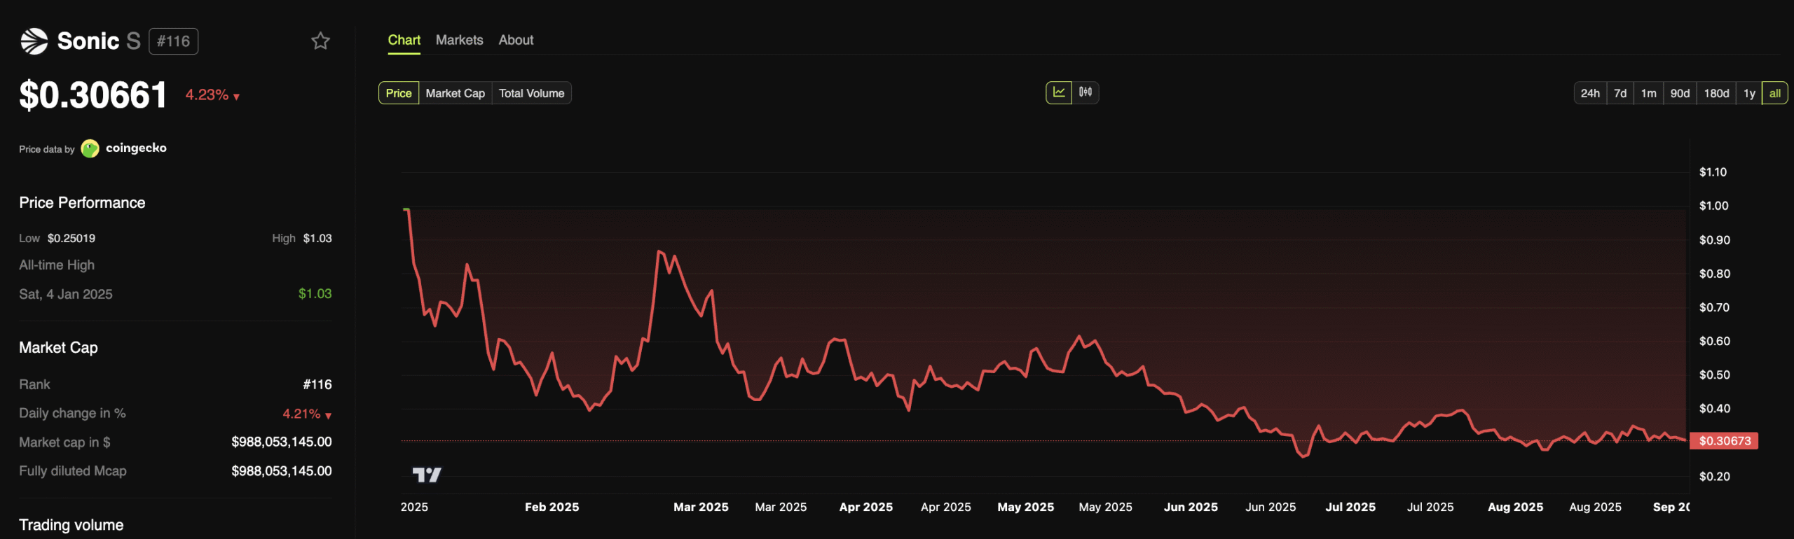
Task: Switch to candlestick chart view icon
Action: coord(1085,92)
